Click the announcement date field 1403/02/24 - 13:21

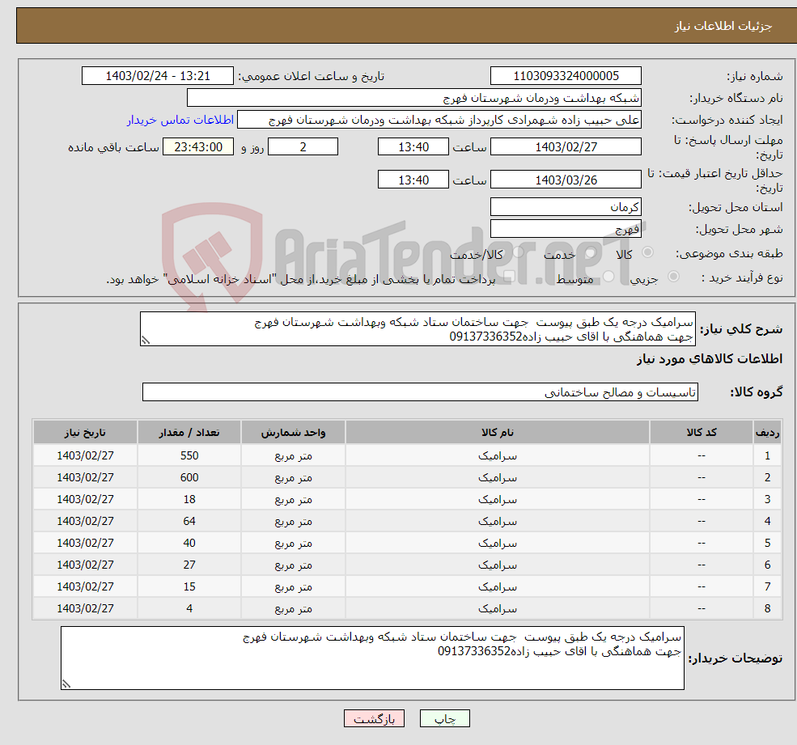point(158,76)
